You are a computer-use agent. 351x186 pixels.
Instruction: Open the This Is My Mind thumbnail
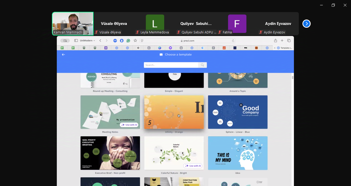[x=238, y=153]
